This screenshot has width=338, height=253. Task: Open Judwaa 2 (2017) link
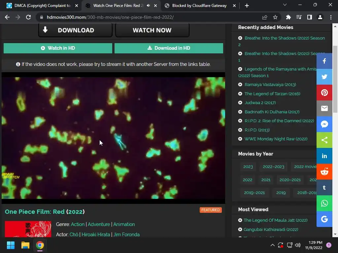260,103
